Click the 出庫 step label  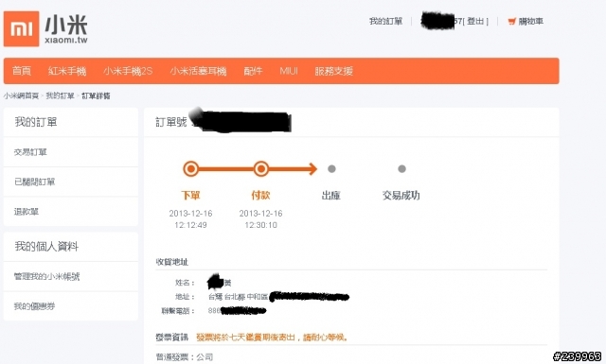(x=331, y=196)
